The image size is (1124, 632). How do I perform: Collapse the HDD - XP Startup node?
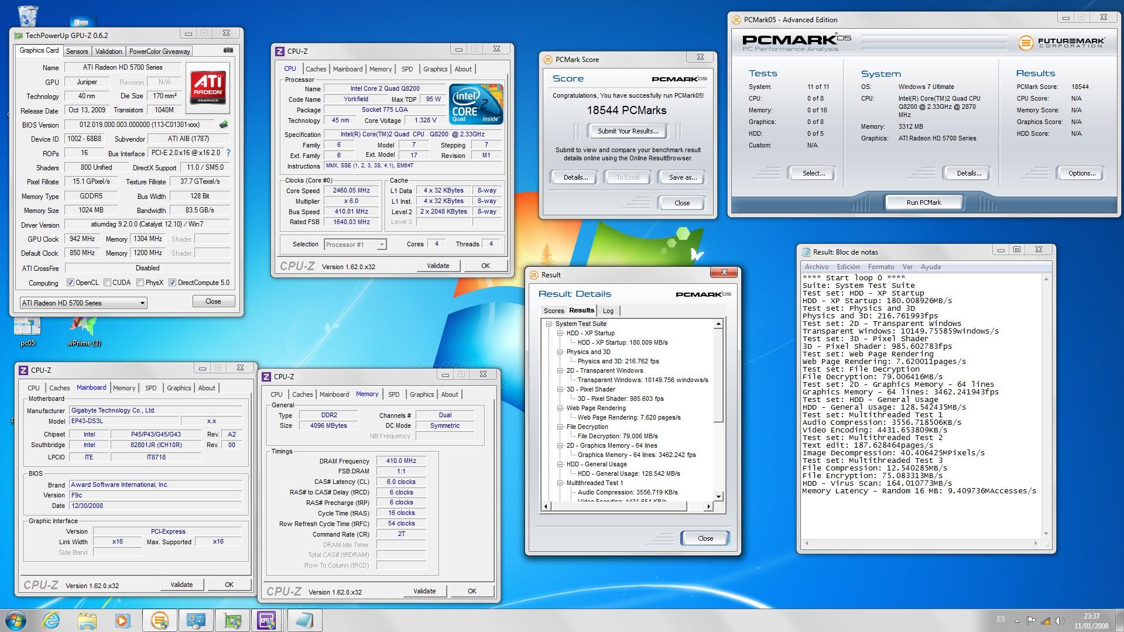tap(560, 333)
